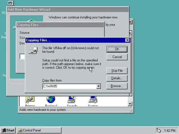Open System icon in Control Panel
The height and width of the screenshot is (134, 179).
click(x=93, y=99)
